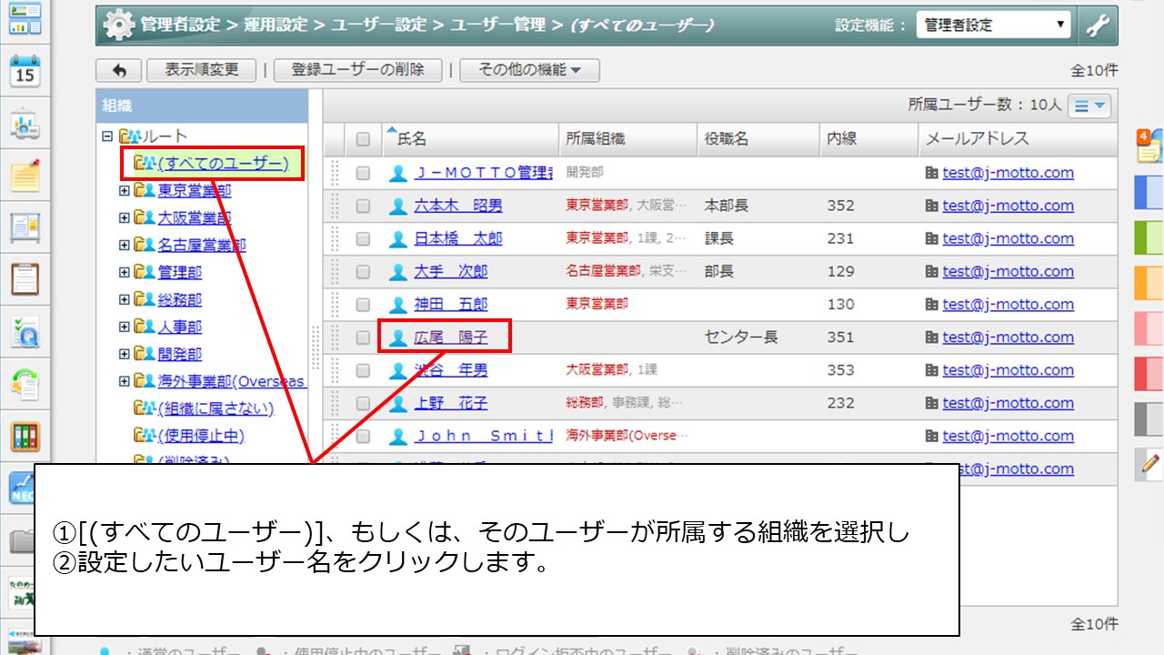The height and width of the screenshot is (655, 1164).
Task: Click the wrench settings icon in header
Action: point(1099,26)
